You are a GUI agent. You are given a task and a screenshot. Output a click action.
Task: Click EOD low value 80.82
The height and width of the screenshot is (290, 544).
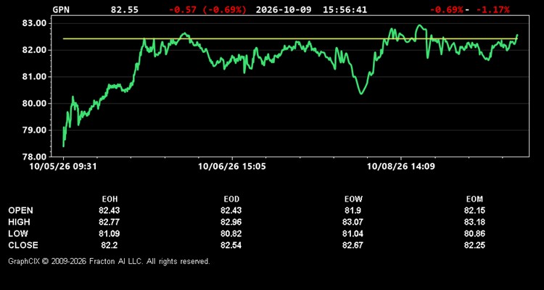click(x=231, y=233)
